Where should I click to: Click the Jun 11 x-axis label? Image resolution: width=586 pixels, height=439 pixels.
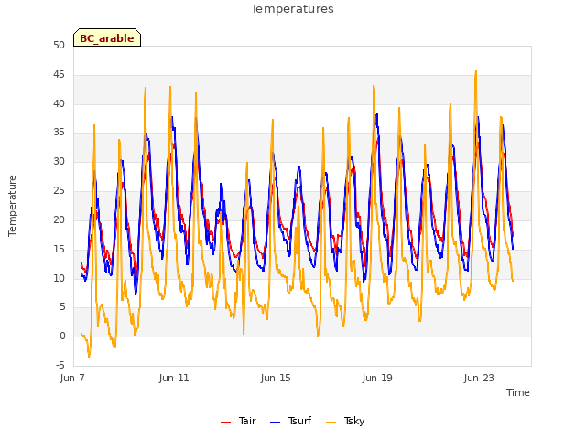pyautogui.click(x=174, y=378)
